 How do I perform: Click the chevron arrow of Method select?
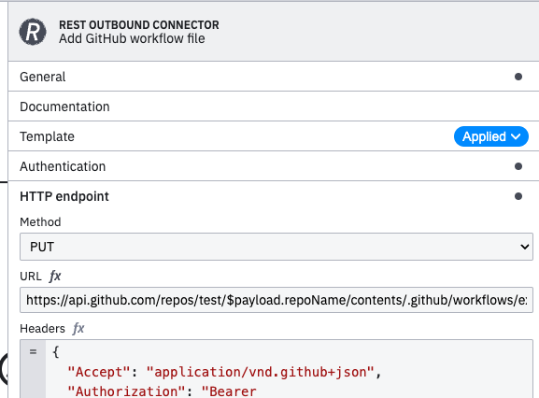pyautogui.click(x=525, y=247)
